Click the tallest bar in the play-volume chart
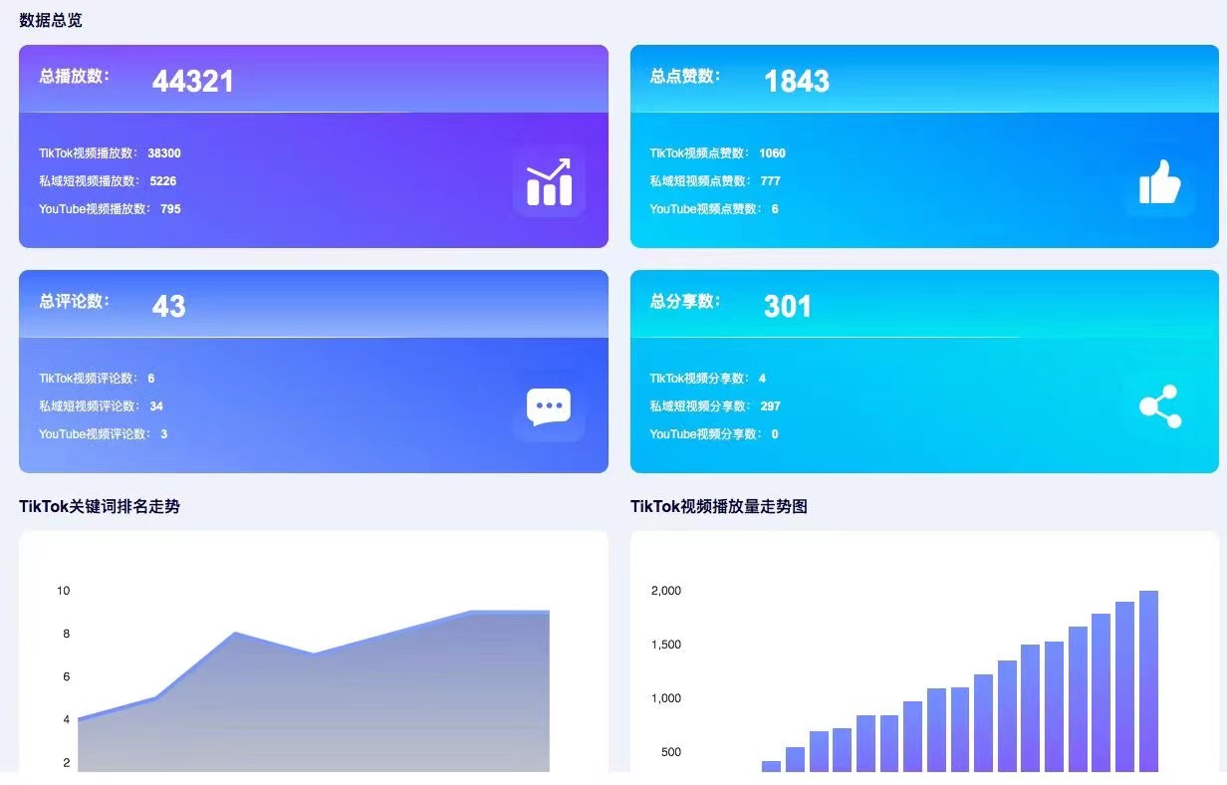The image size is (1227, 785). click(x=1148, y=681)
